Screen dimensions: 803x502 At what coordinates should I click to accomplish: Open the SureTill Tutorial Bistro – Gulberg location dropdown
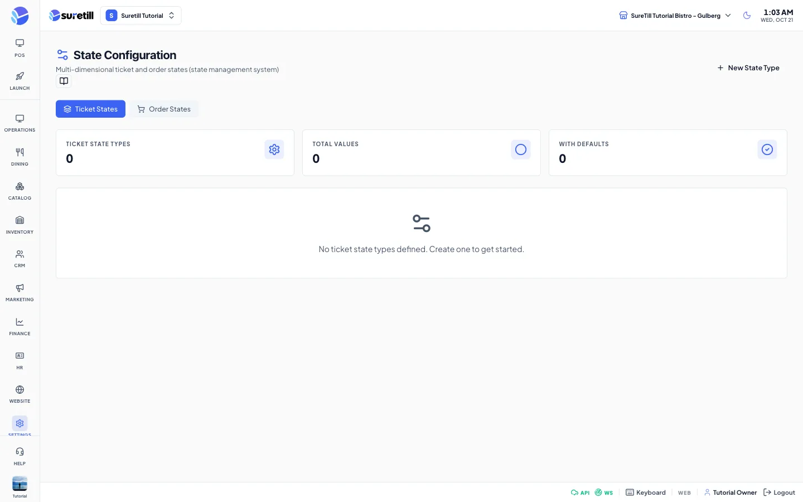(x=675, y=16)
